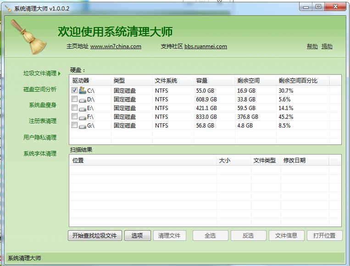The width and height of the screenshot is (350, 266).
Task: Switch to 磁盘空间分析
Action: point(40,89)
